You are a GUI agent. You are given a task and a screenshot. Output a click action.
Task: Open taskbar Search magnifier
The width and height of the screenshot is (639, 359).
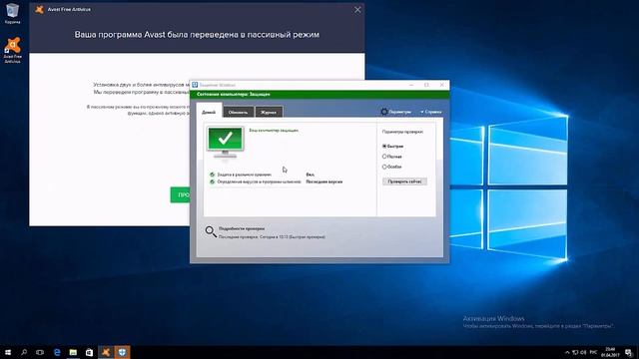coord(24,352)
